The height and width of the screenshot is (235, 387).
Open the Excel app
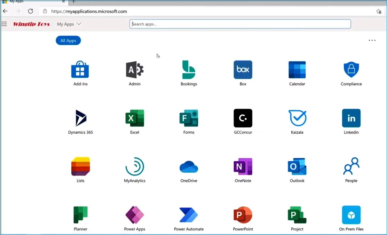pyautogui.click(x=135, y=121)
